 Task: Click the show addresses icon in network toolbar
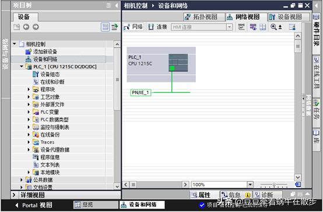[253, 27]
